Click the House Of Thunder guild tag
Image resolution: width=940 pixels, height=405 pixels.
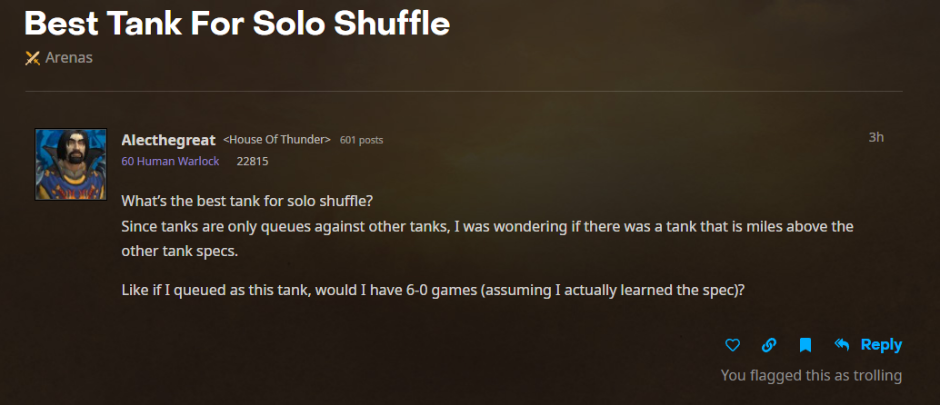click(276, 140)
